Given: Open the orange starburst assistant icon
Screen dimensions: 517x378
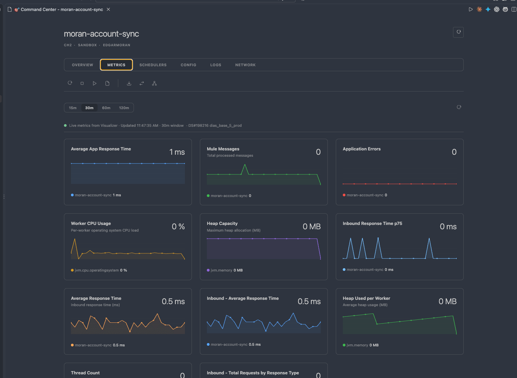Looking at the screenshot, I should pos(479,9).
